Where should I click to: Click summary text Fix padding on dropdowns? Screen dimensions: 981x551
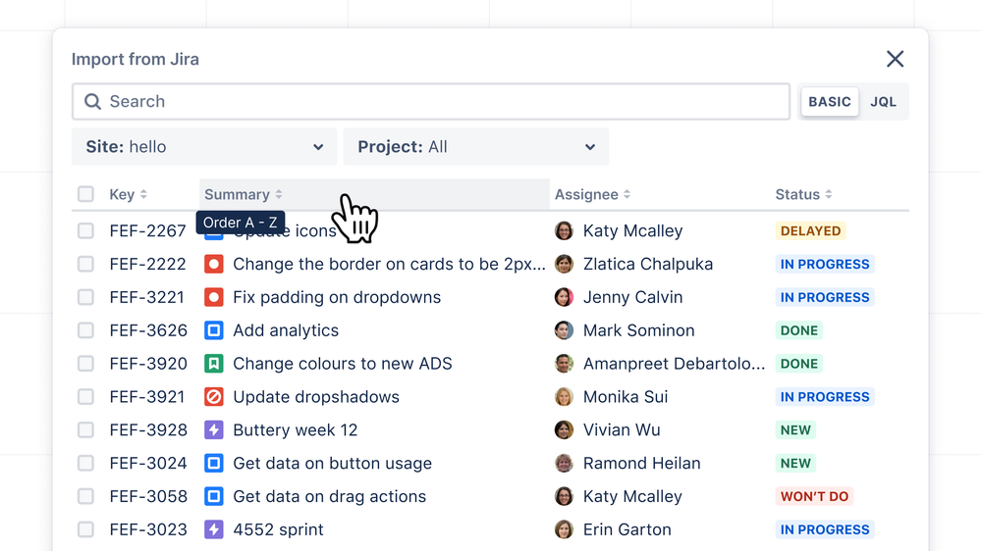pyautogui.click(x=337, y=297)
